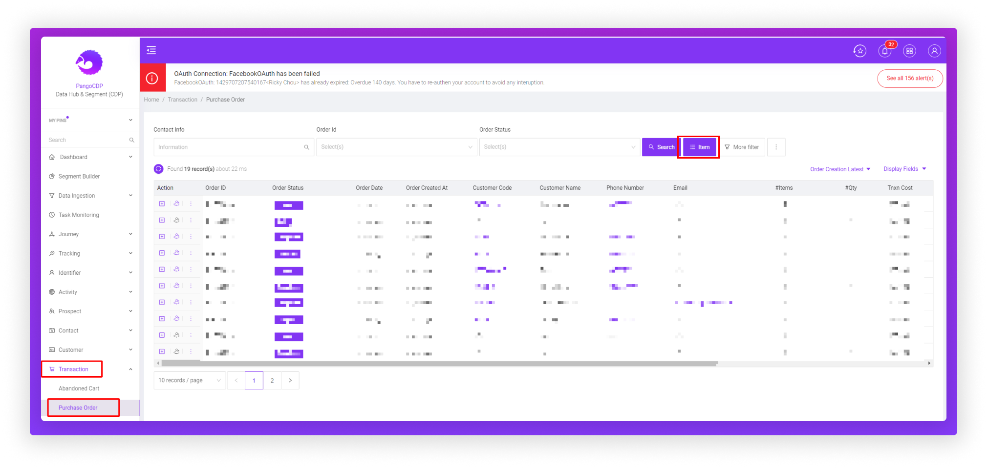Click See all 156 alerts button
This screenshot has height=468, width=988.
pyautogui.click(x=909, y=78)
